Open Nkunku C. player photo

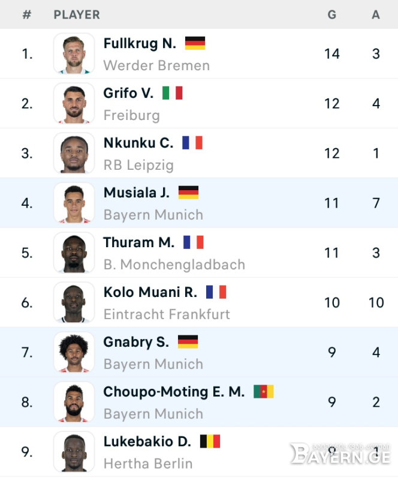coord(74,153)
